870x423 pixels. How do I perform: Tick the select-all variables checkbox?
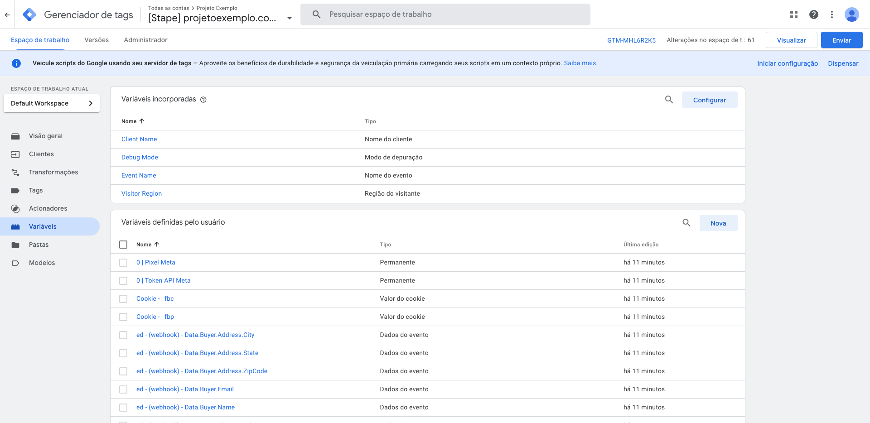[x=123, y=245]
